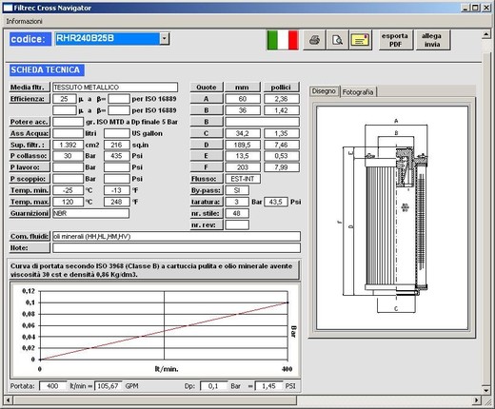Click the Temp. max °C field 120
This screenshot has height=409, width=495.
coord(68,202)
